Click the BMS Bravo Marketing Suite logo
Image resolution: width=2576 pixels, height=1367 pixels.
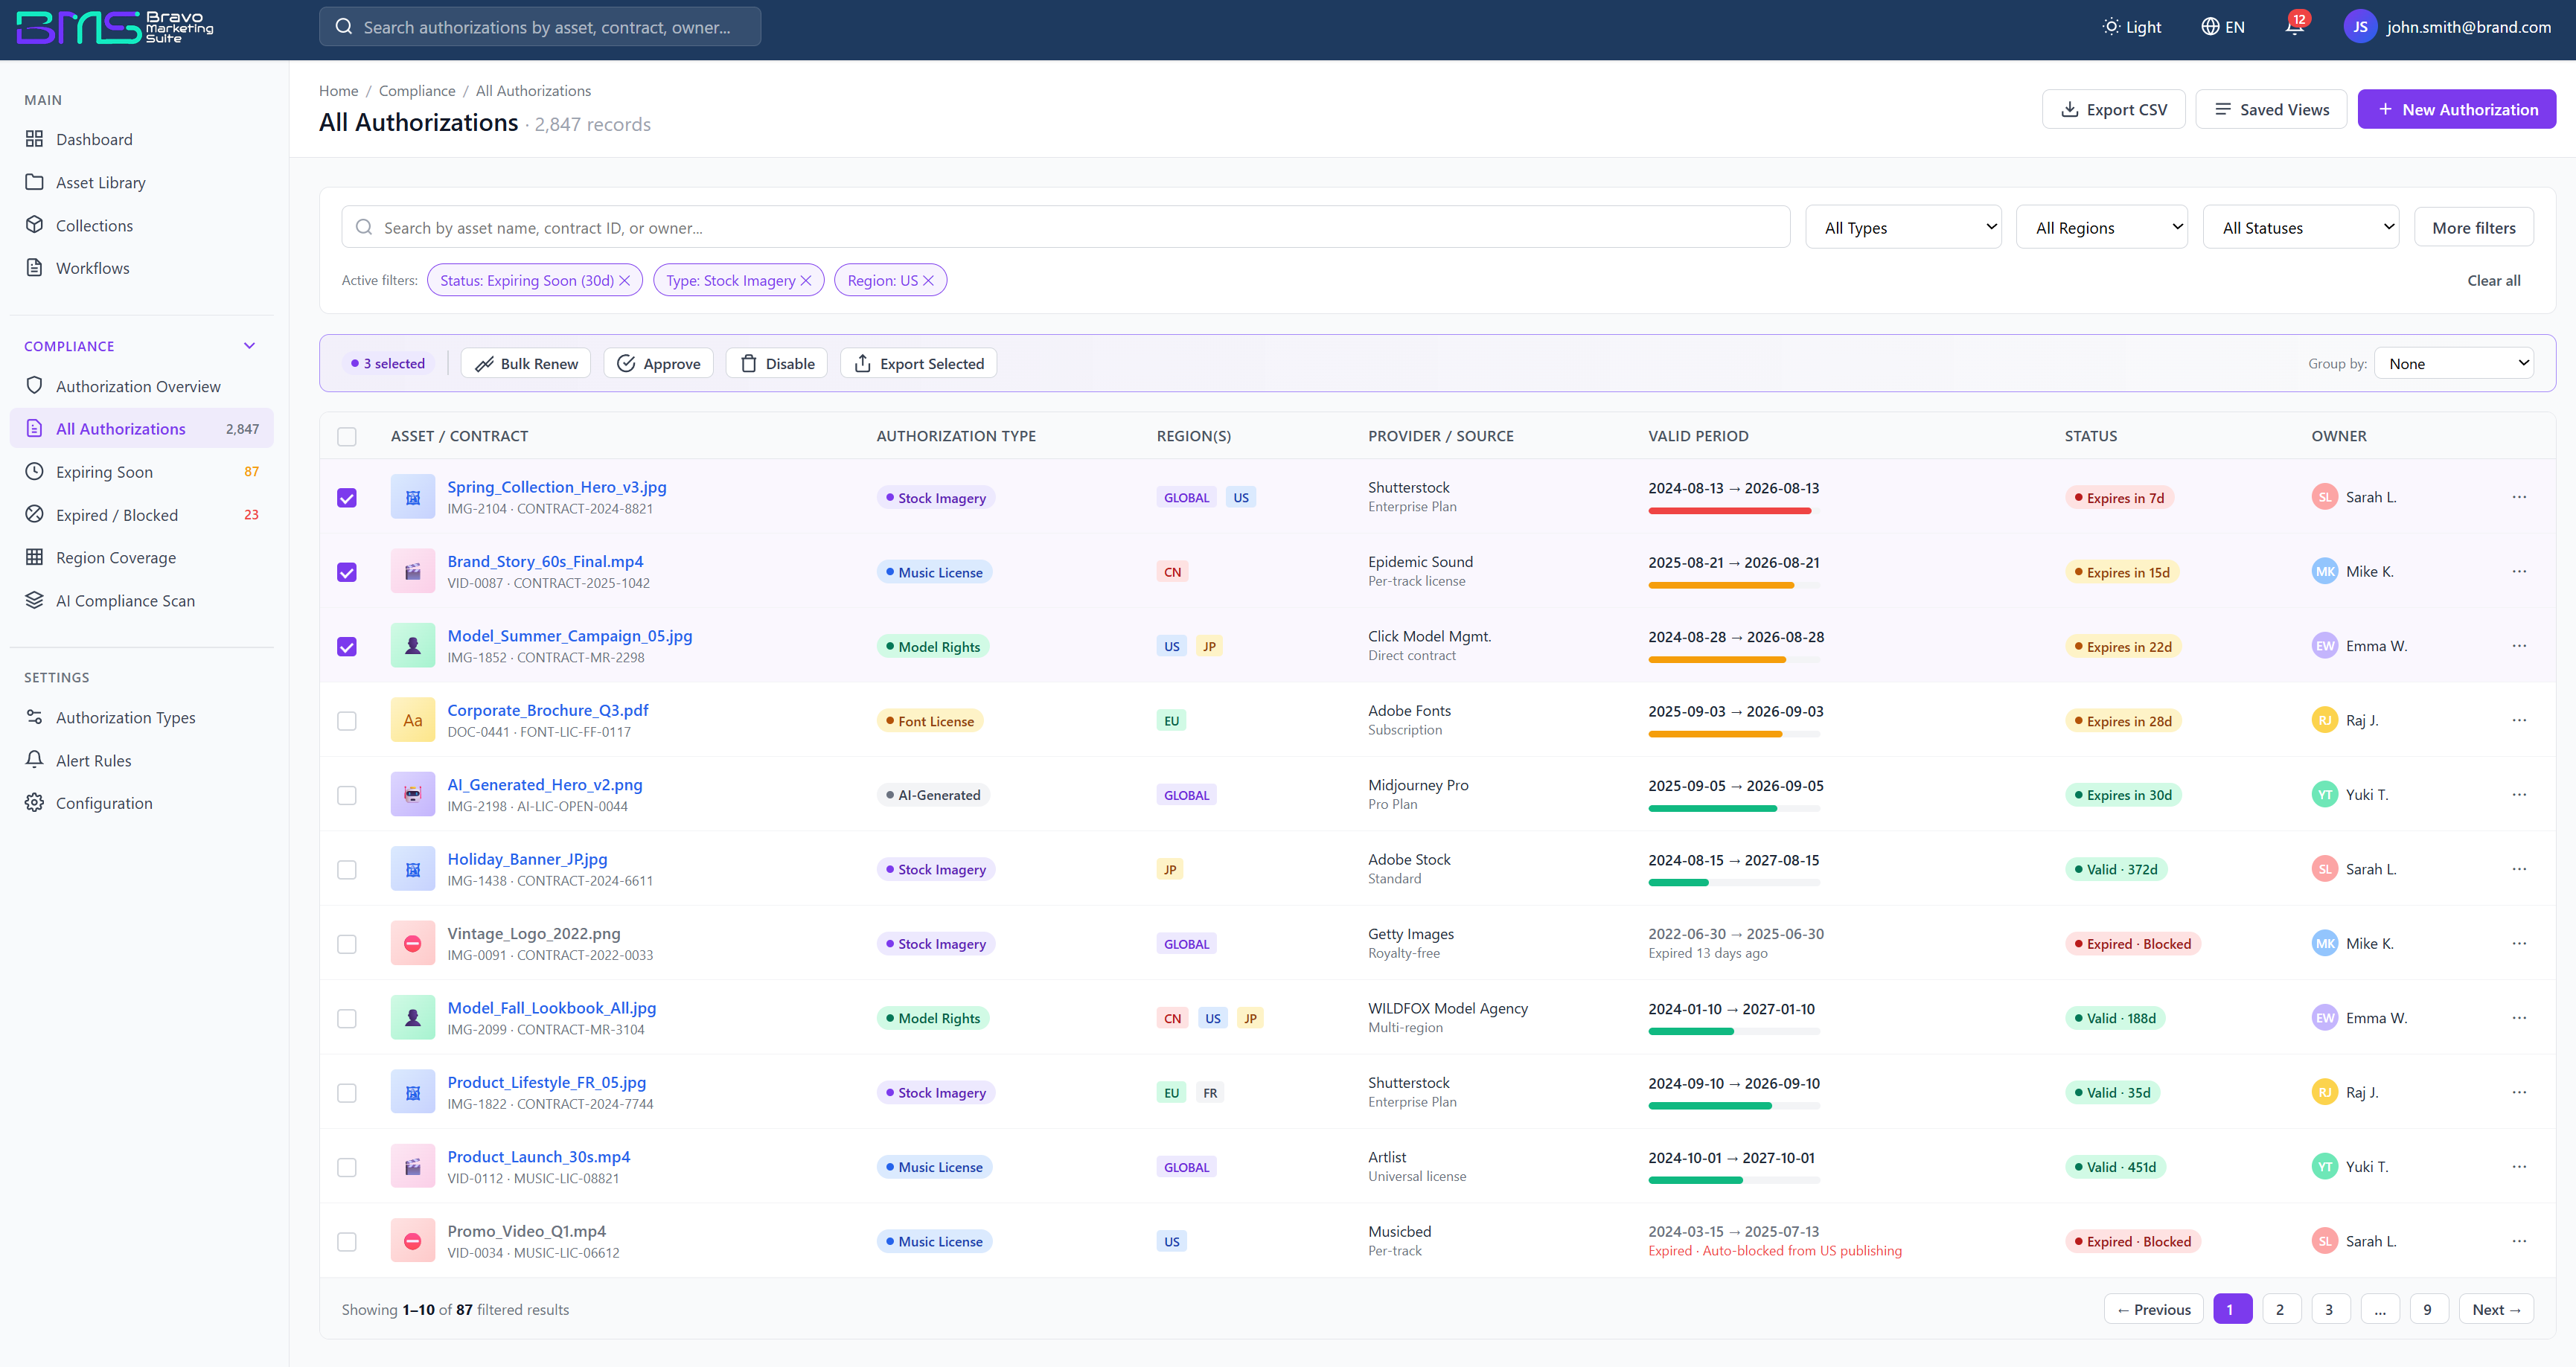pyautogui.click(x=115, y=28)
